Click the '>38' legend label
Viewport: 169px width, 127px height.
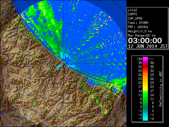click(x=139, y=59)
